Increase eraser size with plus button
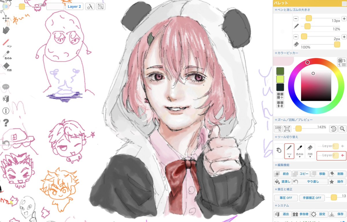The height and width of the screenshot is (222, 347). coord(344,37)
